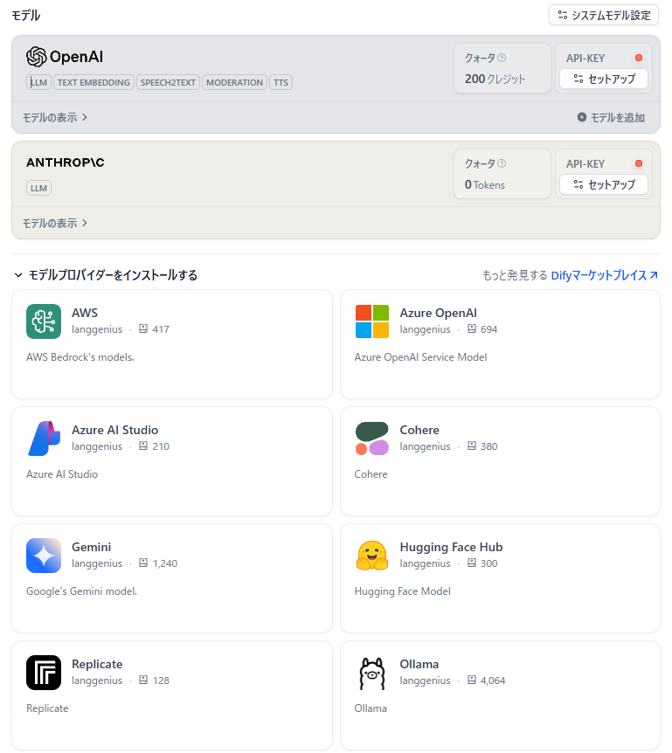
Task: Click the Ollama llama icon
Action: [x=371, y=673]
